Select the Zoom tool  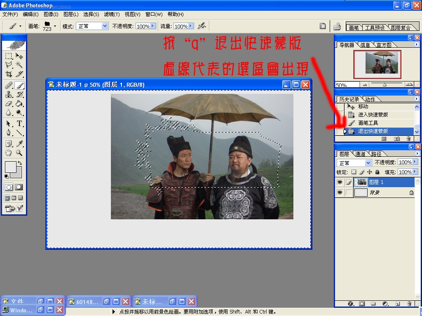pos(19,153)
